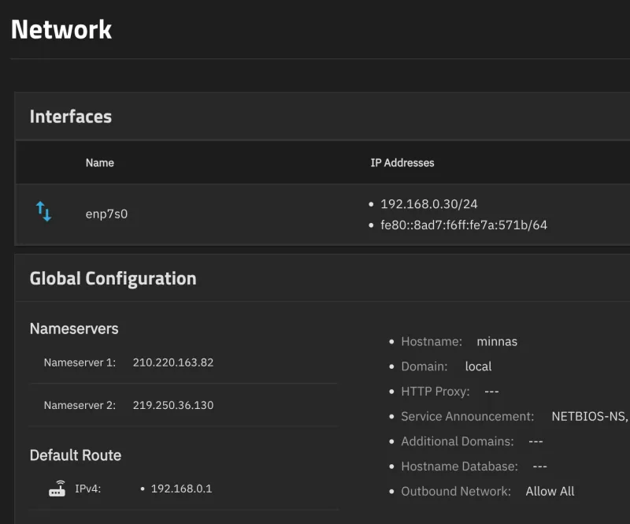The width and height of the screenshot is (630, 524).
Task: Select the enp7s0 interface name
Action: (x=106, y=214)
